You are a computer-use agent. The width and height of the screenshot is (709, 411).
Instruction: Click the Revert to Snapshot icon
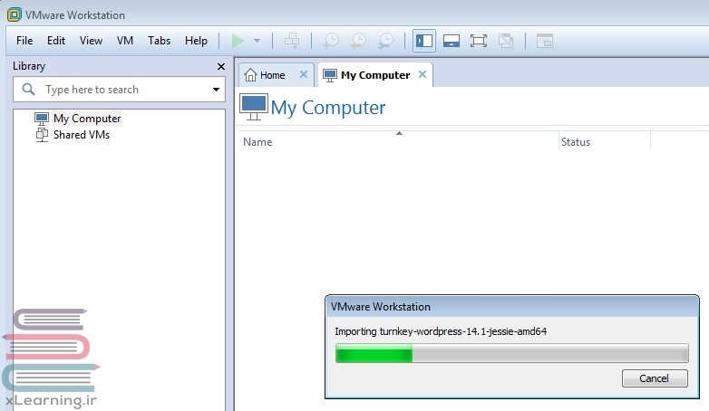coord(358,41)
